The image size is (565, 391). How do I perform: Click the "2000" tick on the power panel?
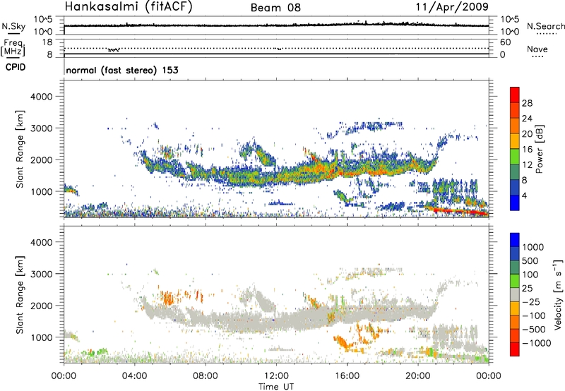(x=42, y=160)
